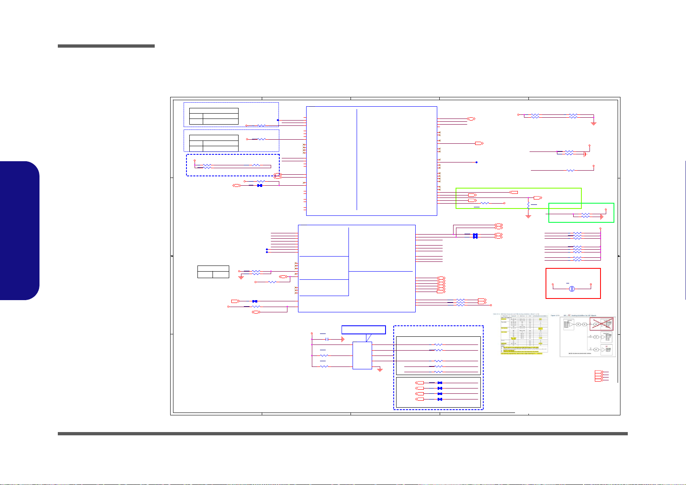Click the small two-cell table left of middle chip

[213, 272]
